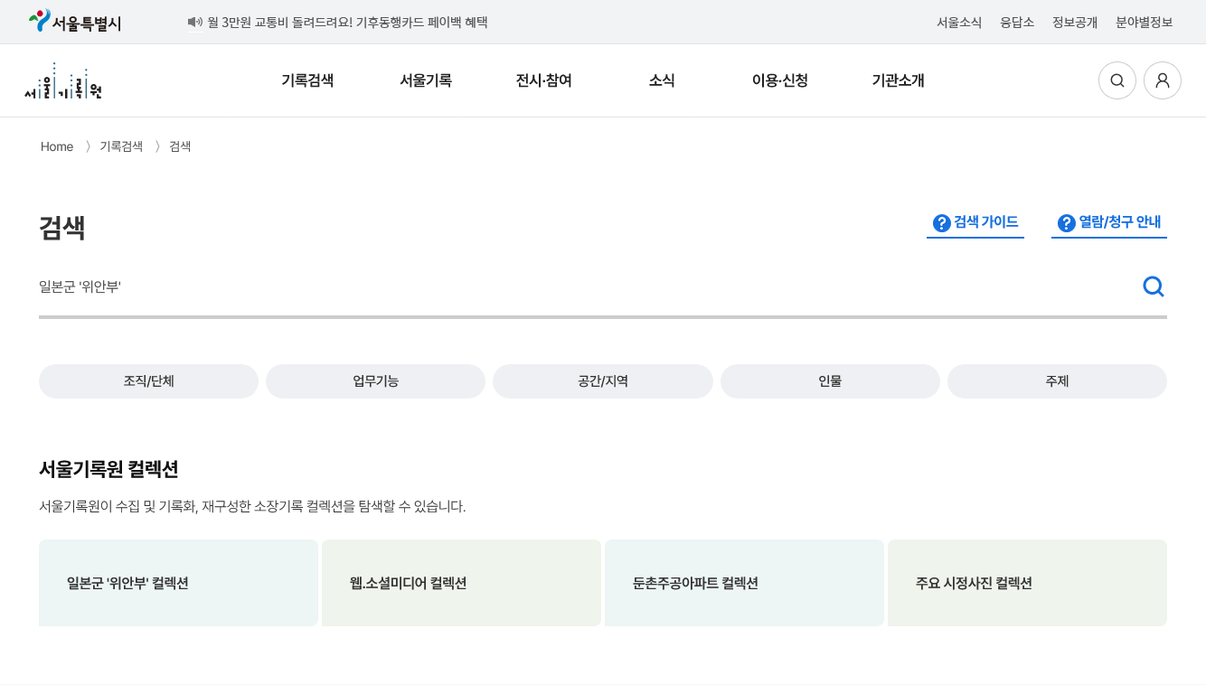The width and height of the screenshot is (1206, 685).
Task: Go to 기록검색 in the breadcrumb
Action: tap(121, 146)
